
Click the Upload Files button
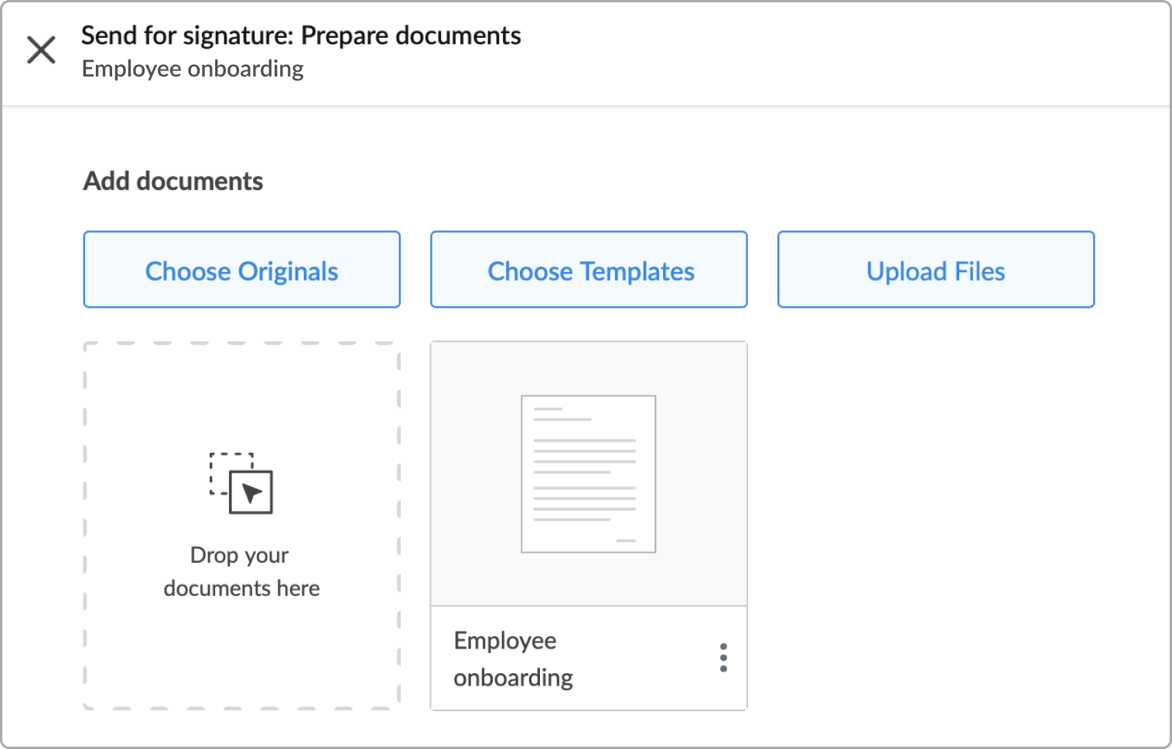[936, 270]
